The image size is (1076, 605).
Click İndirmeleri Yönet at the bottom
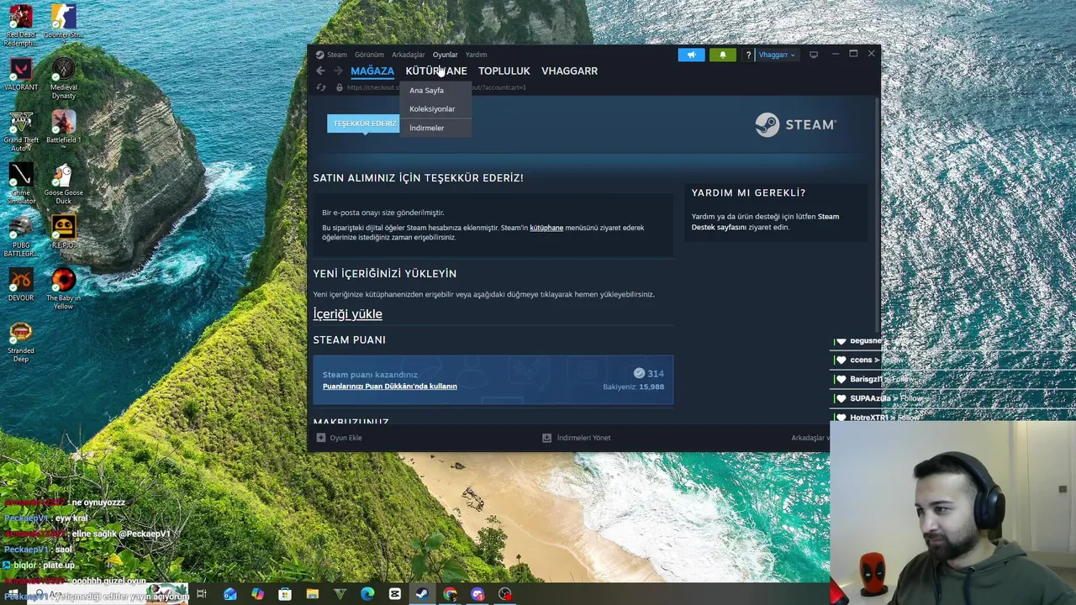pyautogui.click(x=577, y=438)
